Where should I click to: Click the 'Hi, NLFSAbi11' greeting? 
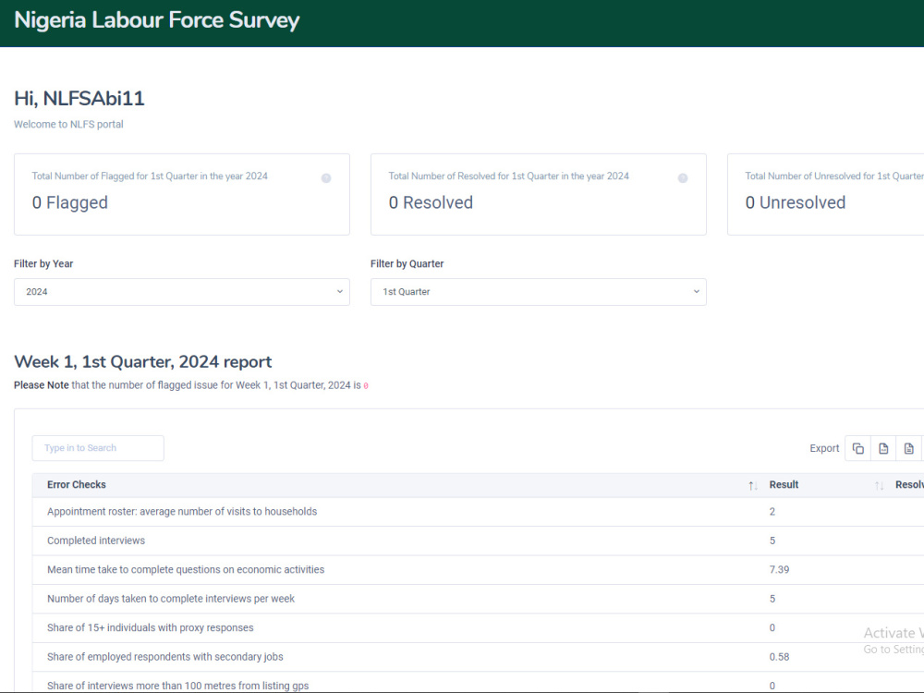point(79,98)
